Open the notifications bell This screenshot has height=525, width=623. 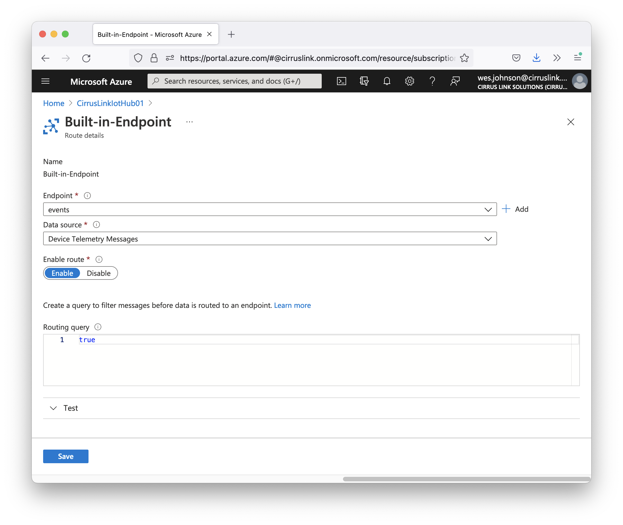[387, 81]
